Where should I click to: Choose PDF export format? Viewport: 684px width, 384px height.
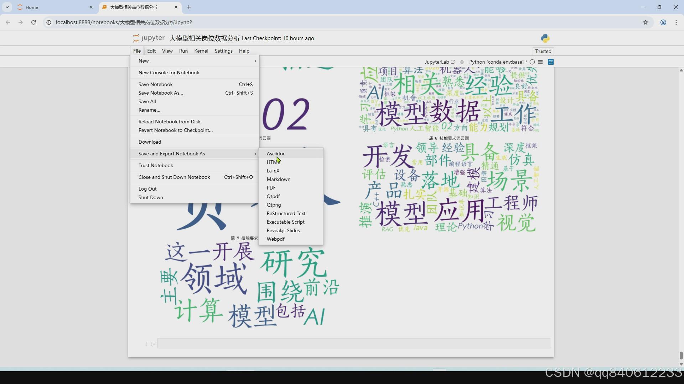(x=271, y=188)
